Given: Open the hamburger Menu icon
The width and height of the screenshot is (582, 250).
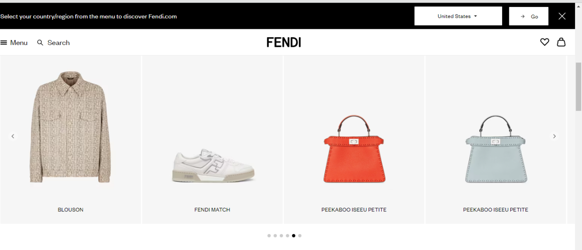Looking at the screenshot, I should point(4,43).
